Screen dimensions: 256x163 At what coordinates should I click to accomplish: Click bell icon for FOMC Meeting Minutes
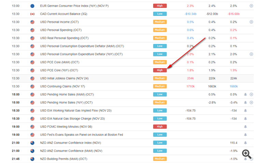coord(245,127)
